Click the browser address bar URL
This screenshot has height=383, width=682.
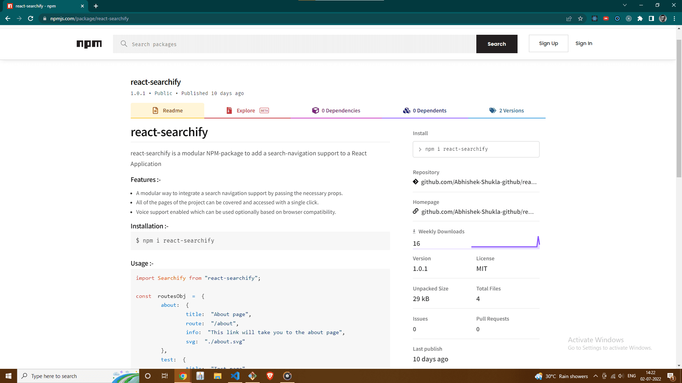point(90,18)
